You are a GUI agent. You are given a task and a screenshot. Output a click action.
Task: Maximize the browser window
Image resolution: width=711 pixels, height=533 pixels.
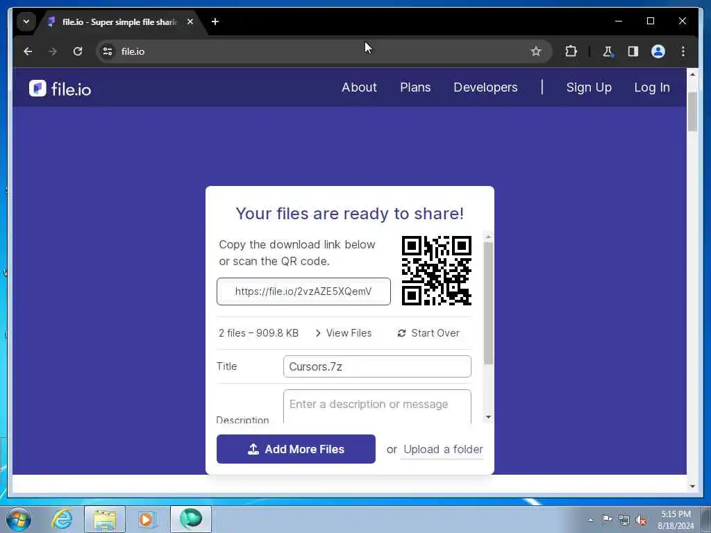click(x=650, y=21)
